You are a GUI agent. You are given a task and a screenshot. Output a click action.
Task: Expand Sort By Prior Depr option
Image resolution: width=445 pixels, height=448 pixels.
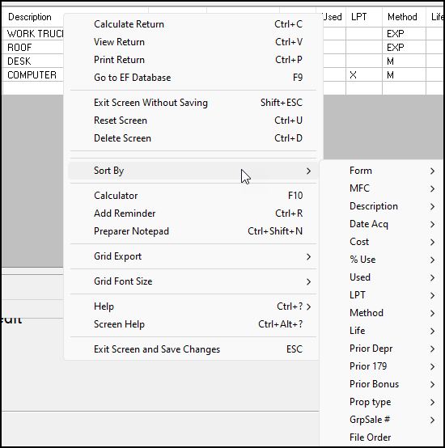[383, 349]
